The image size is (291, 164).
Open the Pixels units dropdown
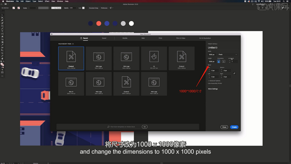pos(227,54)
